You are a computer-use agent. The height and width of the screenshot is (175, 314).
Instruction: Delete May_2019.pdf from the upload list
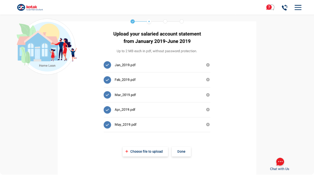208,125
